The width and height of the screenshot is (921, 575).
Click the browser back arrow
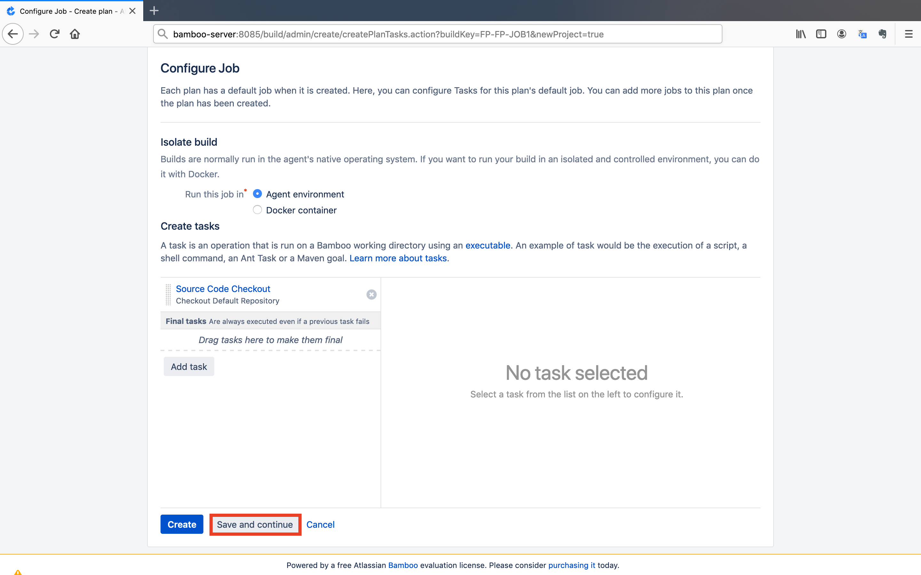point(13,34)
